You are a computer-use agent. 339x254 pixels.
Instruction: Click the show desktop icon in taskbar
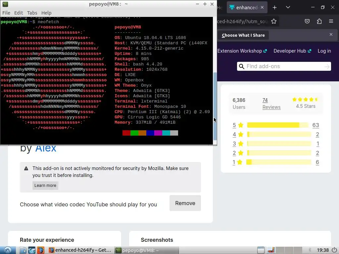pos(261,250)
